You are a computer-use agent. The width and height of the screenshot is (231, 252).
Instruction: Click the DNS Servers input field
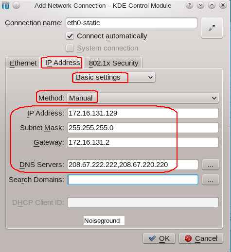[133, 165]
